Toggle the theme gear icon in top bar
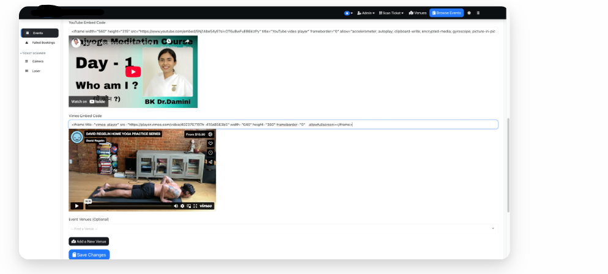The image size is (608, 274). 469,13
